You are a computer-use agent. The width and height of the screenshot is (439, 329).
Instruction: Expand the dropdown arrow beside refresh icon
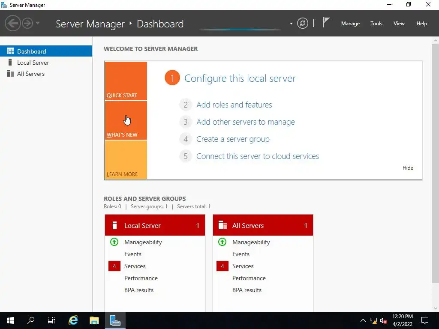tap(291, 24)
